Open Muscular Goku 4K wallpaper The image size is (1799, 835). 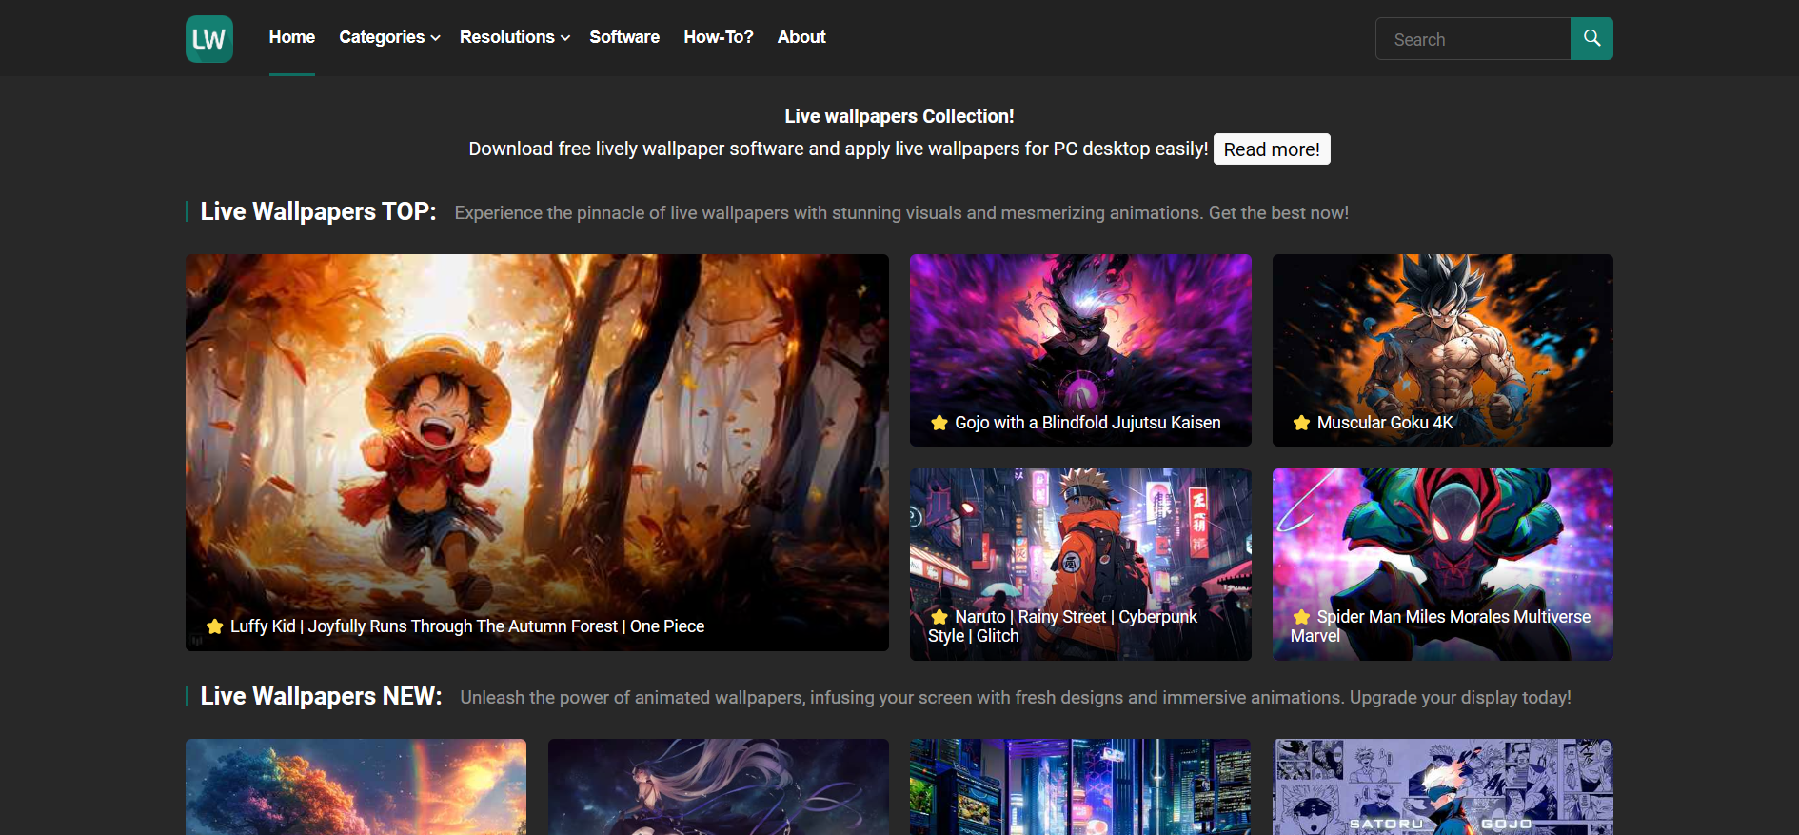[x=1443, y=350]
